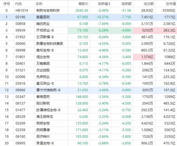Screen dimensions: 177x146
Task: Select stock code 09995
Action: (20, 143)
